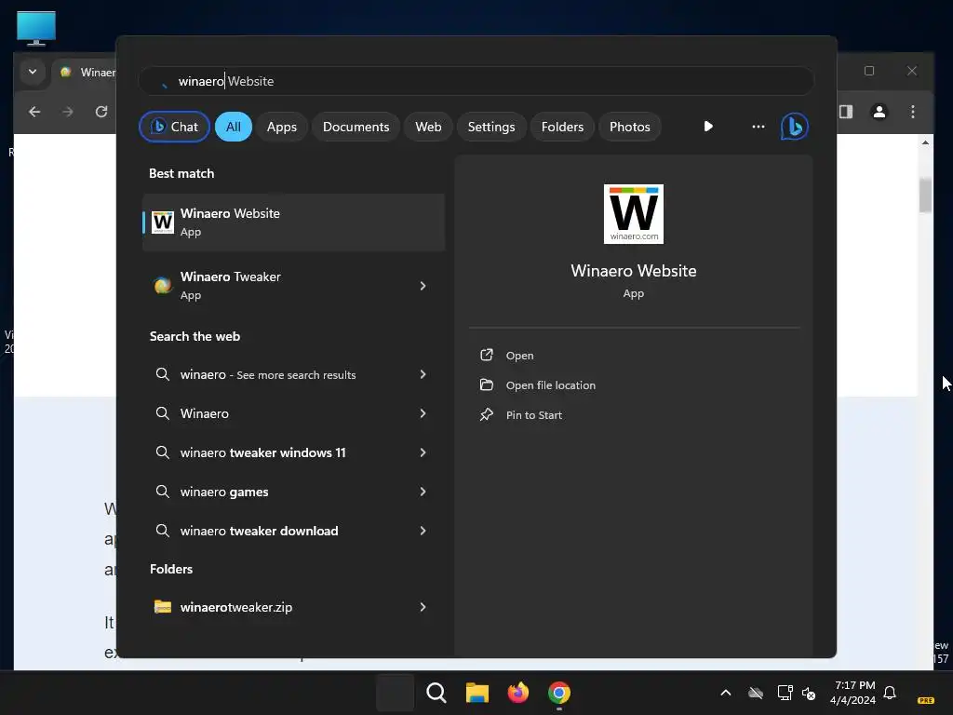Open Google Chrome from the taskbar
Screen dimensions: 953x715
click(559, 693)
